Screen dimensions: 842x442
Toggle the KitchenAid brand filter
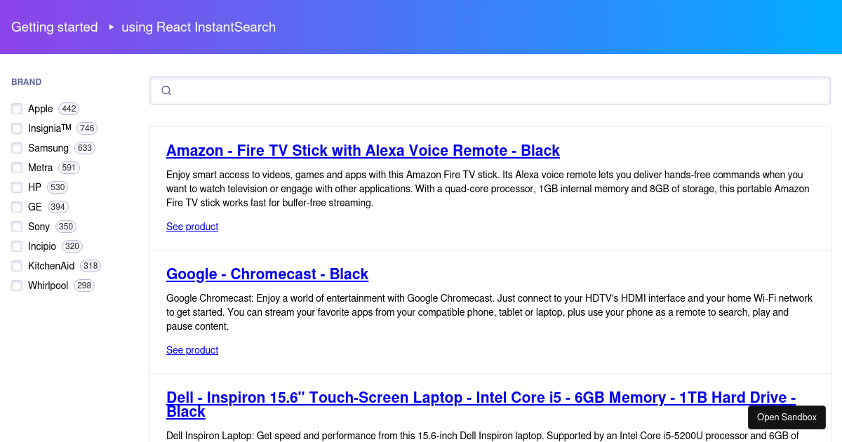tap(17, 266)
